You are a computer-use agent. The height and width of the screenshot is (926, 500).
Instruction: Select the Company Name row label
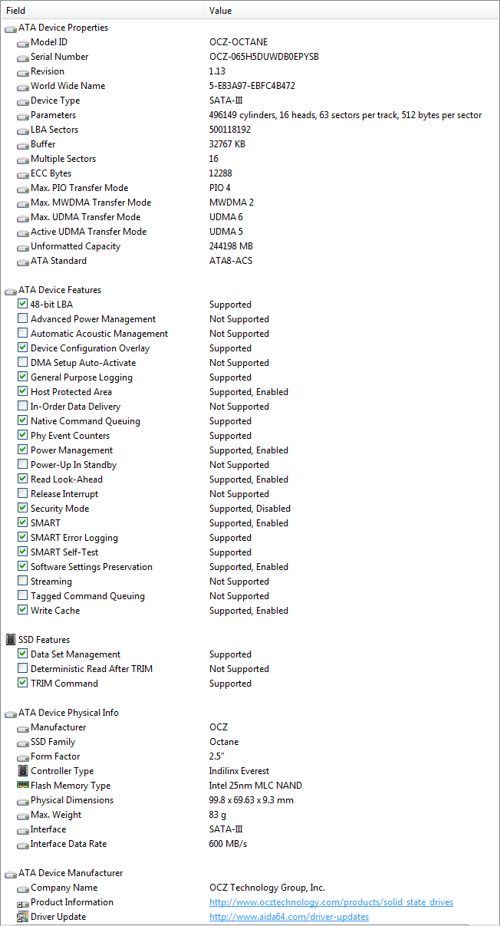point(64,888)
